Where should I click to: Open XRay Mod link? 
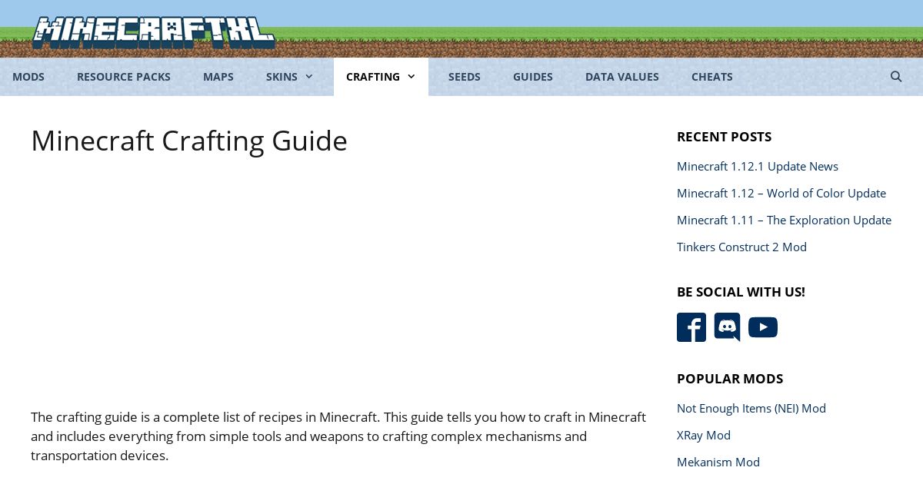coord(704,435)
